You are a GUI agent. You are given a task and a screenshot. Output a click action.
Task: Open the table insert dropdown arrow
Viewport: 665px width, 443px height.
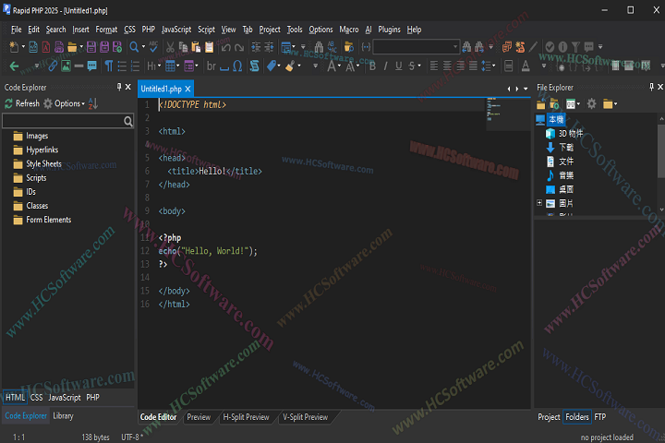coord(178,66)
